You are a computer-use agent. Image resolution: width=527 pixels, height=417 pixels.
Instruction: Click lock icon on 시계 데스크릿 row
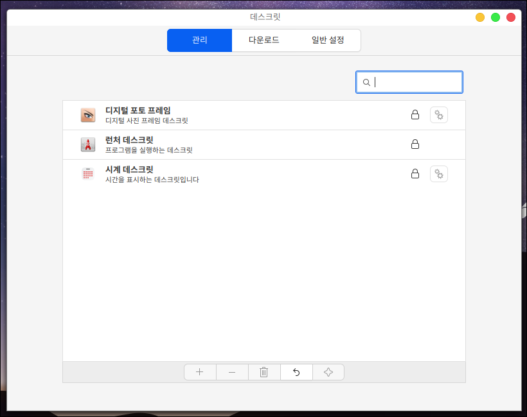tap(415, 174)
